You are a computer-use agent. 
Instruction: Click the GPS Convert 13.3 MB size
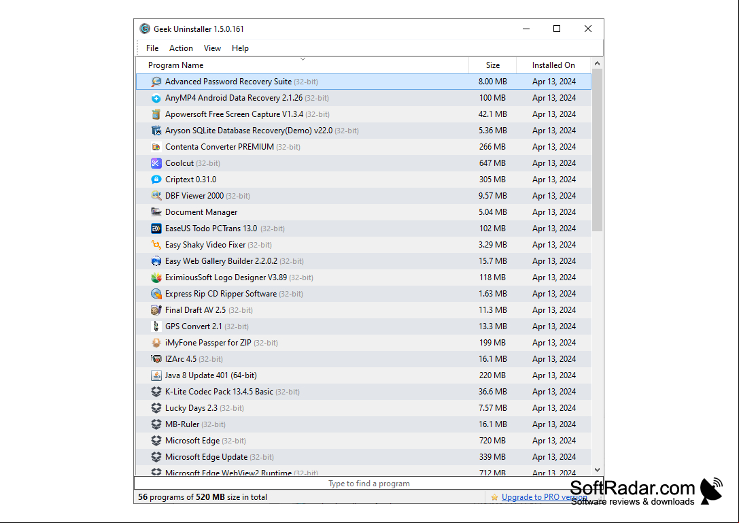point(492,326)
